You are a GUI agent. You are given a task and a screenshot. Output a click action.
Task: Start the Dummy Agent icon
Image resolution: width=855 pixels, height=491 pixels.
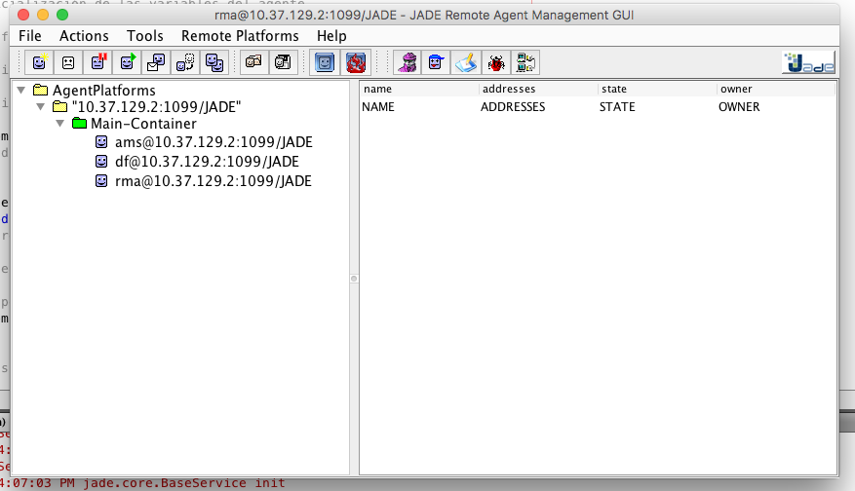coord(436,62)
